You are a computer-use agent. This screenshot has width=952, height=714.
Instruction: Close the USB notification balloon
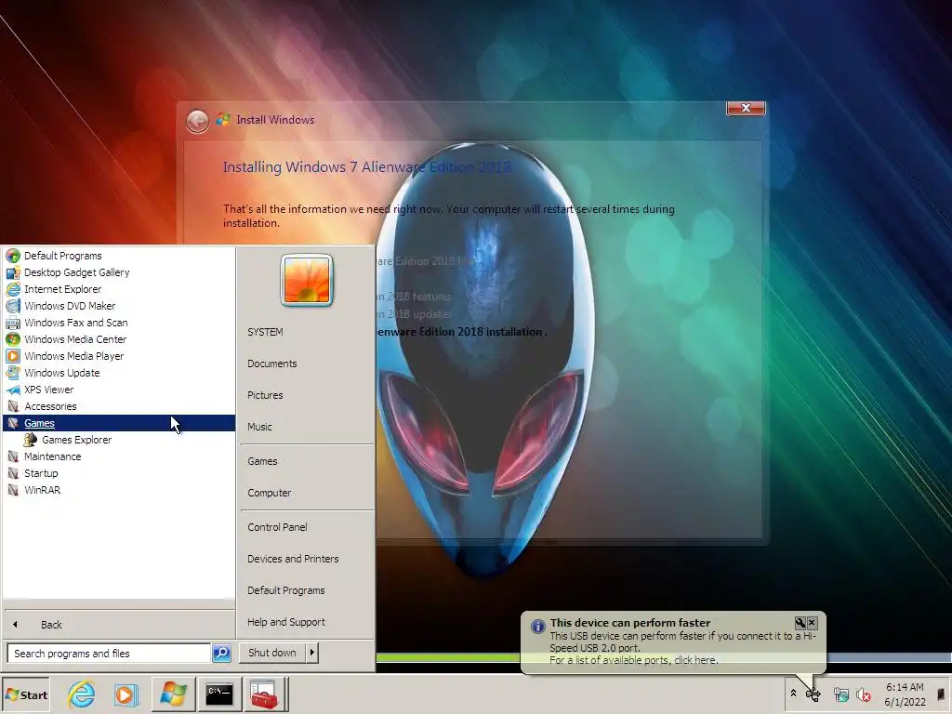[812, 622]
